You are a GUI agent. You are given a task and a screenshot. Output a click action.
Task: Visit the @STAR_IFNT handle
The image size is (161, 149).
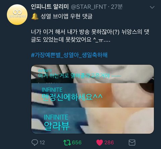tap(89, 7)
